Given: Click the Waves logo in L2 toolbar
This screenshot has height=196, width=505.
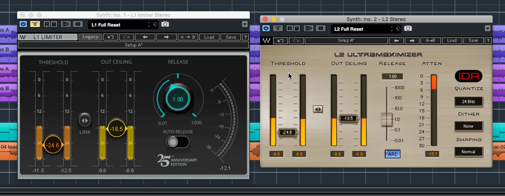Looking at the screenshot, I should 266,41.
